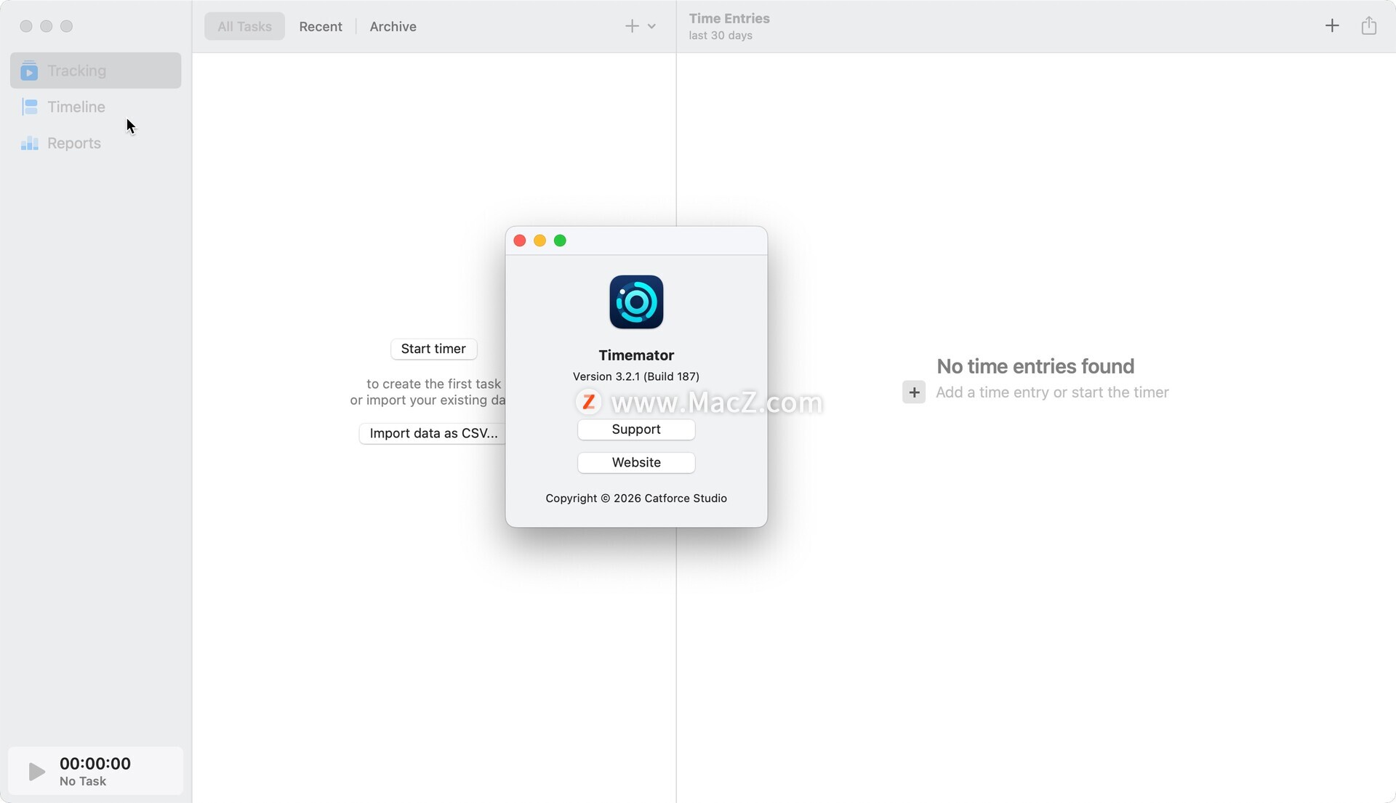The image size is (1396, 803).
Task: Close the About Timemator dialog
Action: [519, 241]
